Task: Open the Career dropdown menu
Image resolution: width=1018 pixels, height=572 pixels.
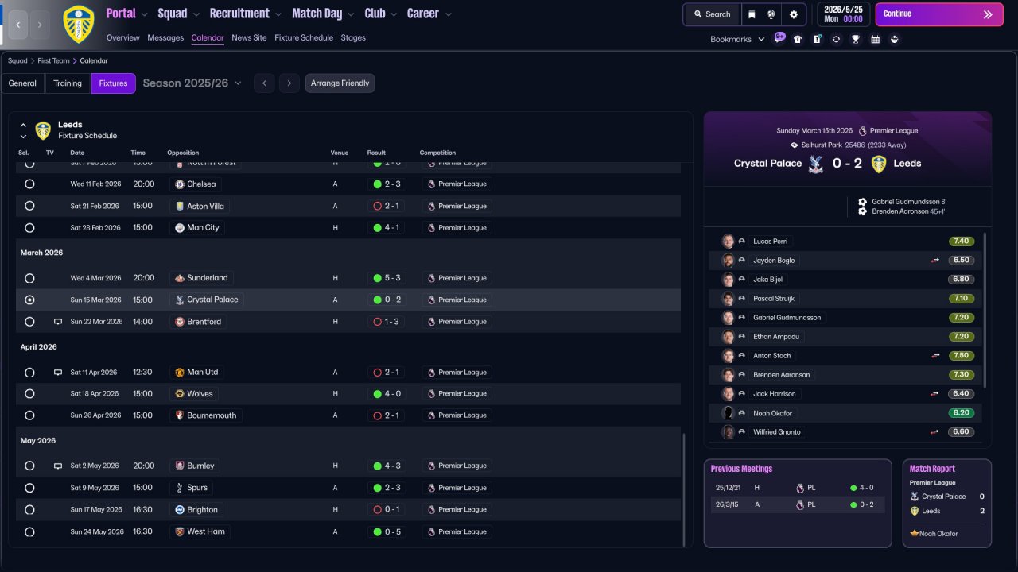Action: tap(429, 14)
